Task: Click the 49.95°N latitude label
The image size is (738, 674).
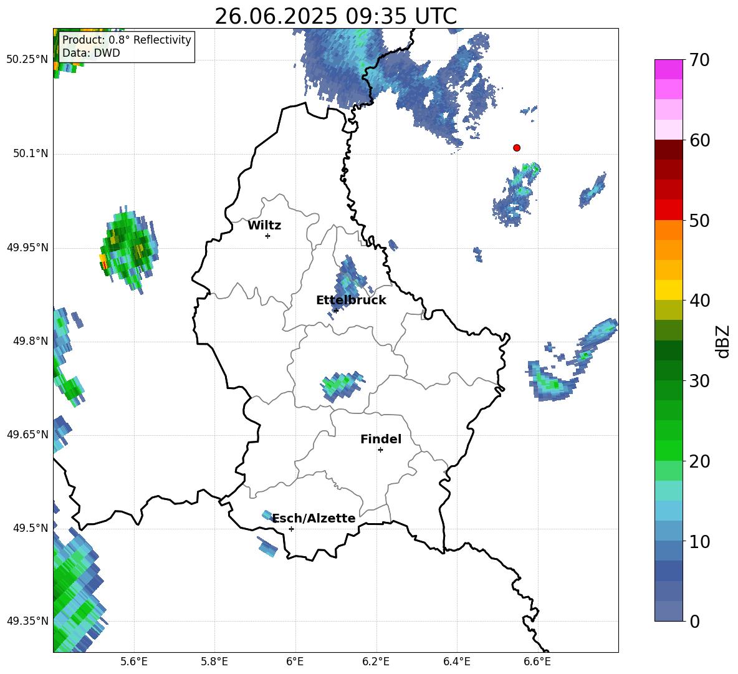Action: [27, 248]
